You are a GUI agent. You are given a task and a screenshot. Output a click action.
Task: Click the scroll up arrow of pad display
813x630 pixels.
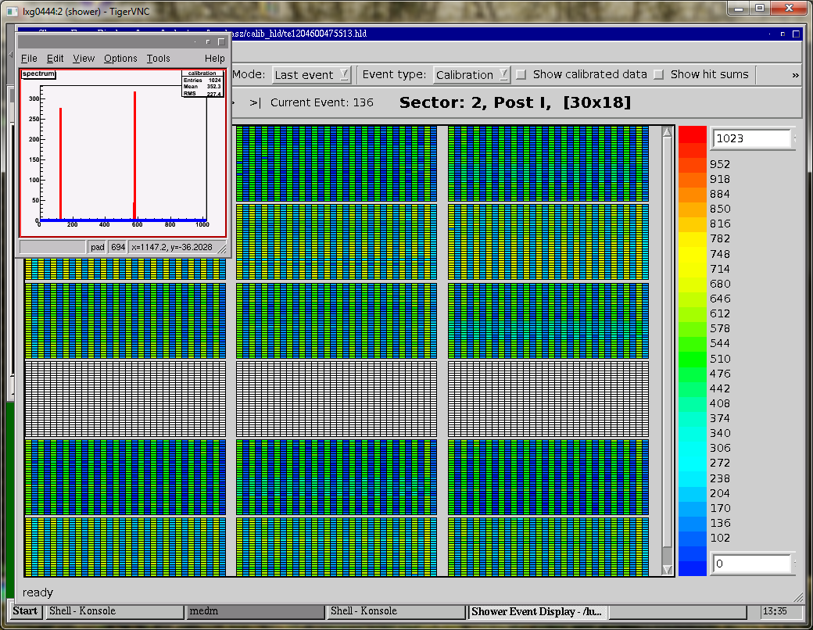tap(668, 132)
